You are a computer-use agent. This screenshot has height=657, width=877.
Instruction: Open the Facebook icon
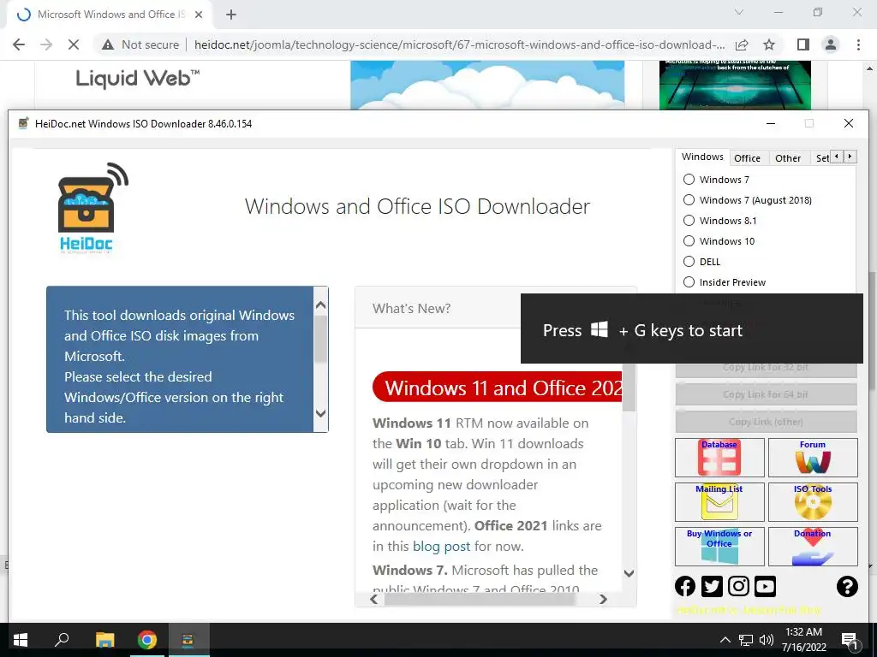pyautogui.click(x=685, y=586)
